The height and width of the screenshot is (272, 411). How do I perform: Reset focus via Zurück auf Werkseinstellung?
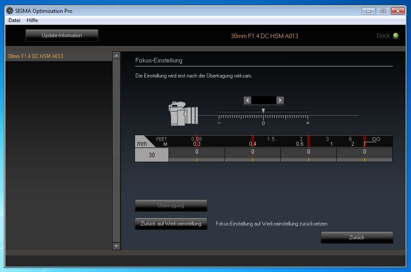(171, 224)
